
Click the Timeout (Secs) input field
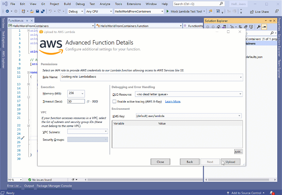click(76, 101)
